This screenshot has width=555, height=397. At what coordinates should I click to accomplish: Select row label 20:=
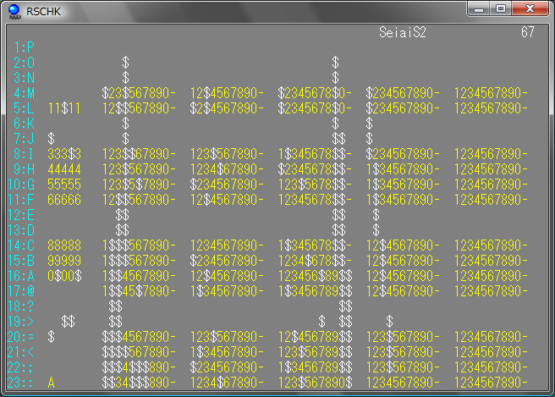(x=21, y=336)
